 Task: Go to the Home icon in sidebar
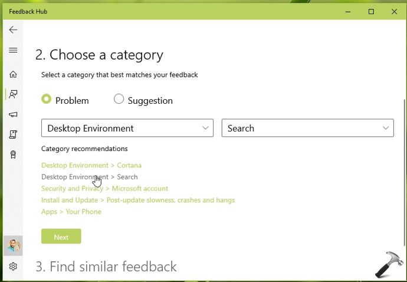click(x=13, y=74)
